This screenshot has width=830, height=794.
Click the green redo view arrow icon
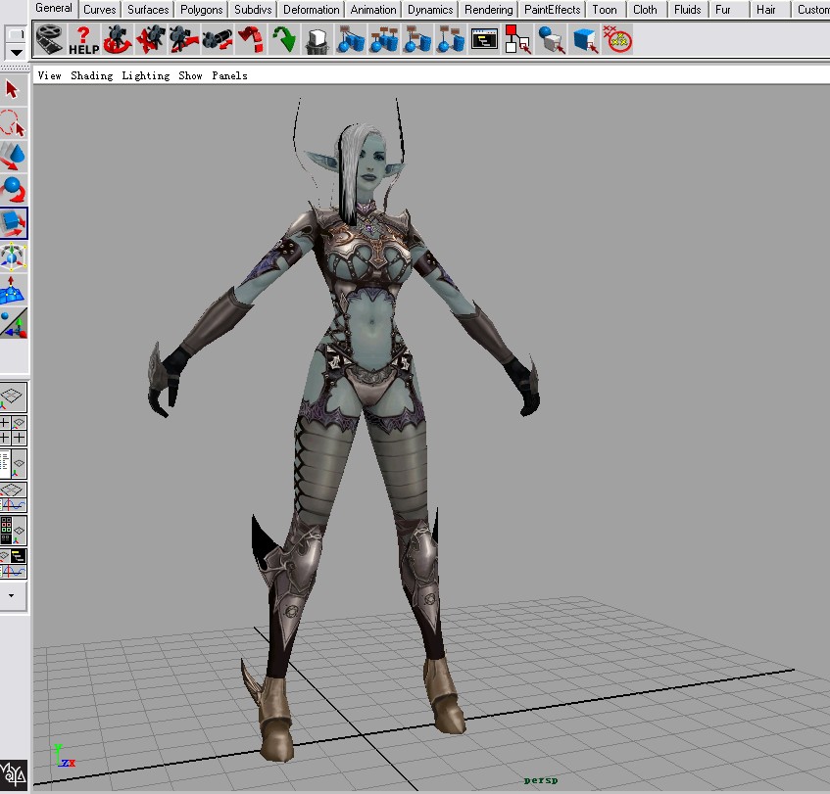(284, 40)
